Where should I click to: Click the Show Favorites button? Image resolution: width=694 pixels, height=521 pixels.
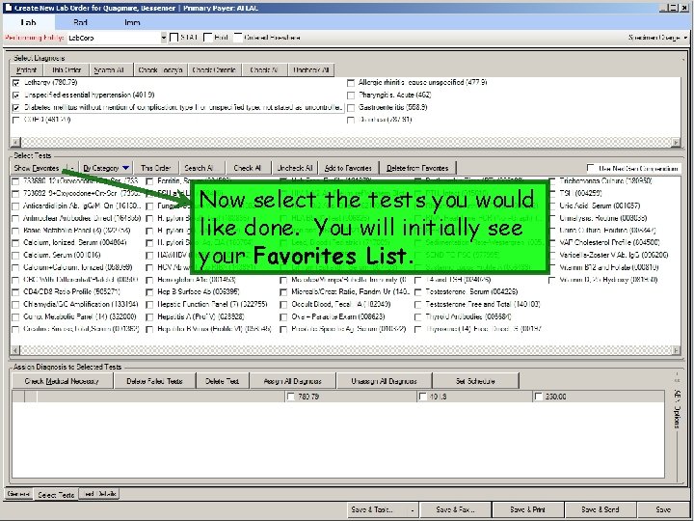37,168
